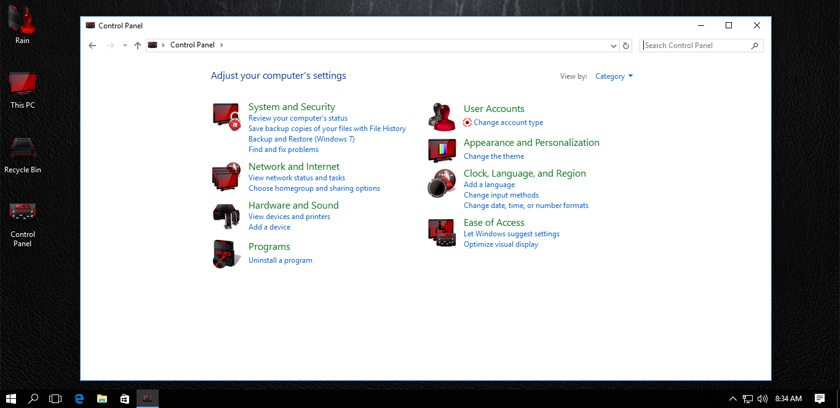
Task: Click Change account type
Action: [508, 122]
